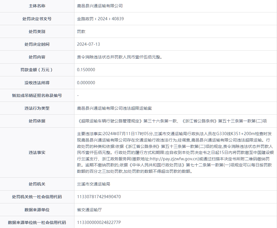Select the label 违法行为类型

[x=37, y=108]
